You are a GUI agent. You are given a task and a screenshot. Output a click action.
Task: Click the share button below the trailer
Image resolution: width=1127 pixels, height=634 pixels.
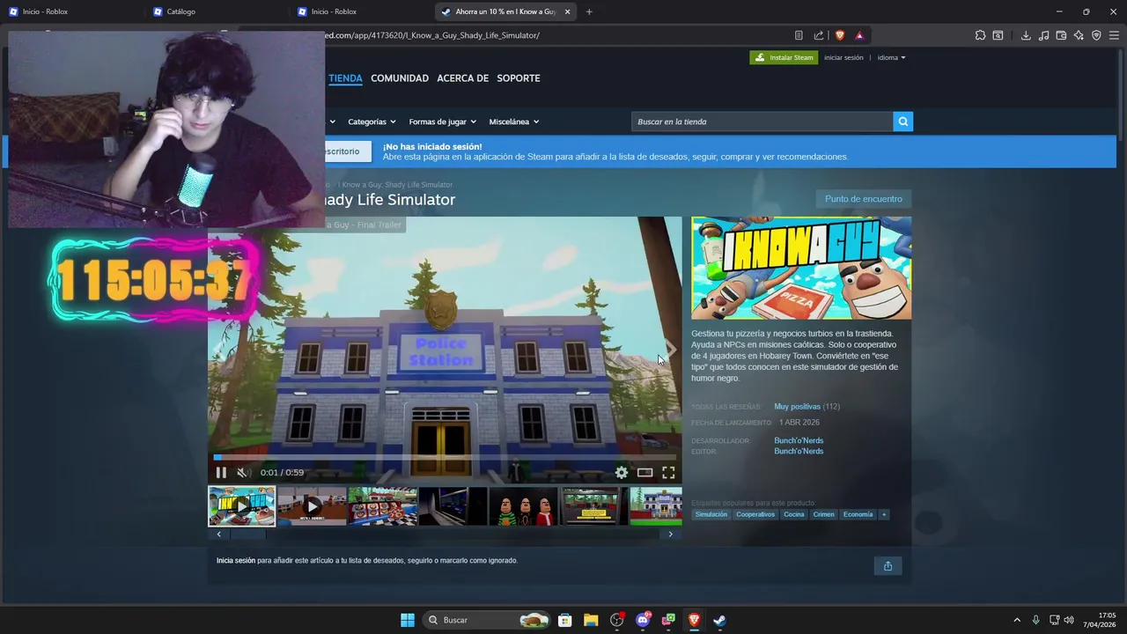[x=888, y=565]
